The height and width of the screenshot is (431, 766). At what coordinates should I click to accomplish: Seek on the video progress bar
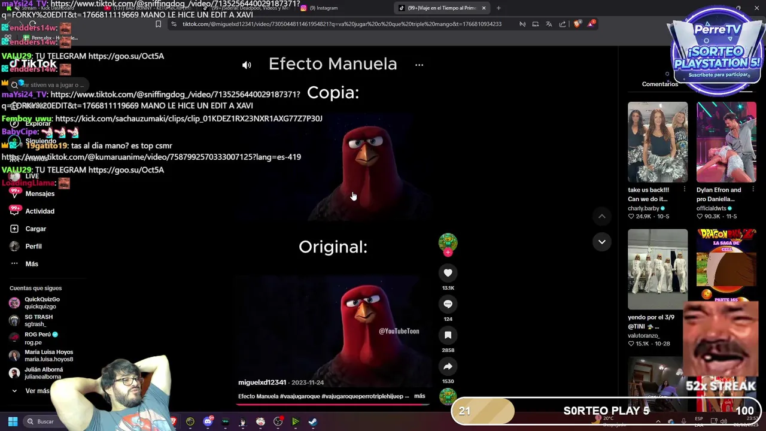click(333, 404)
